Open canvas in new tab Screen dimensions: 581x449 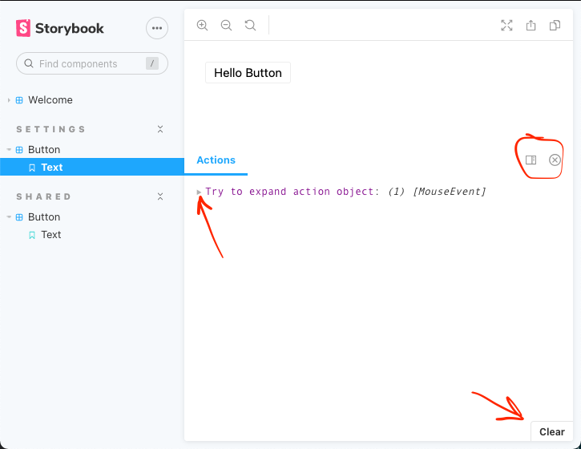(531, 25)
